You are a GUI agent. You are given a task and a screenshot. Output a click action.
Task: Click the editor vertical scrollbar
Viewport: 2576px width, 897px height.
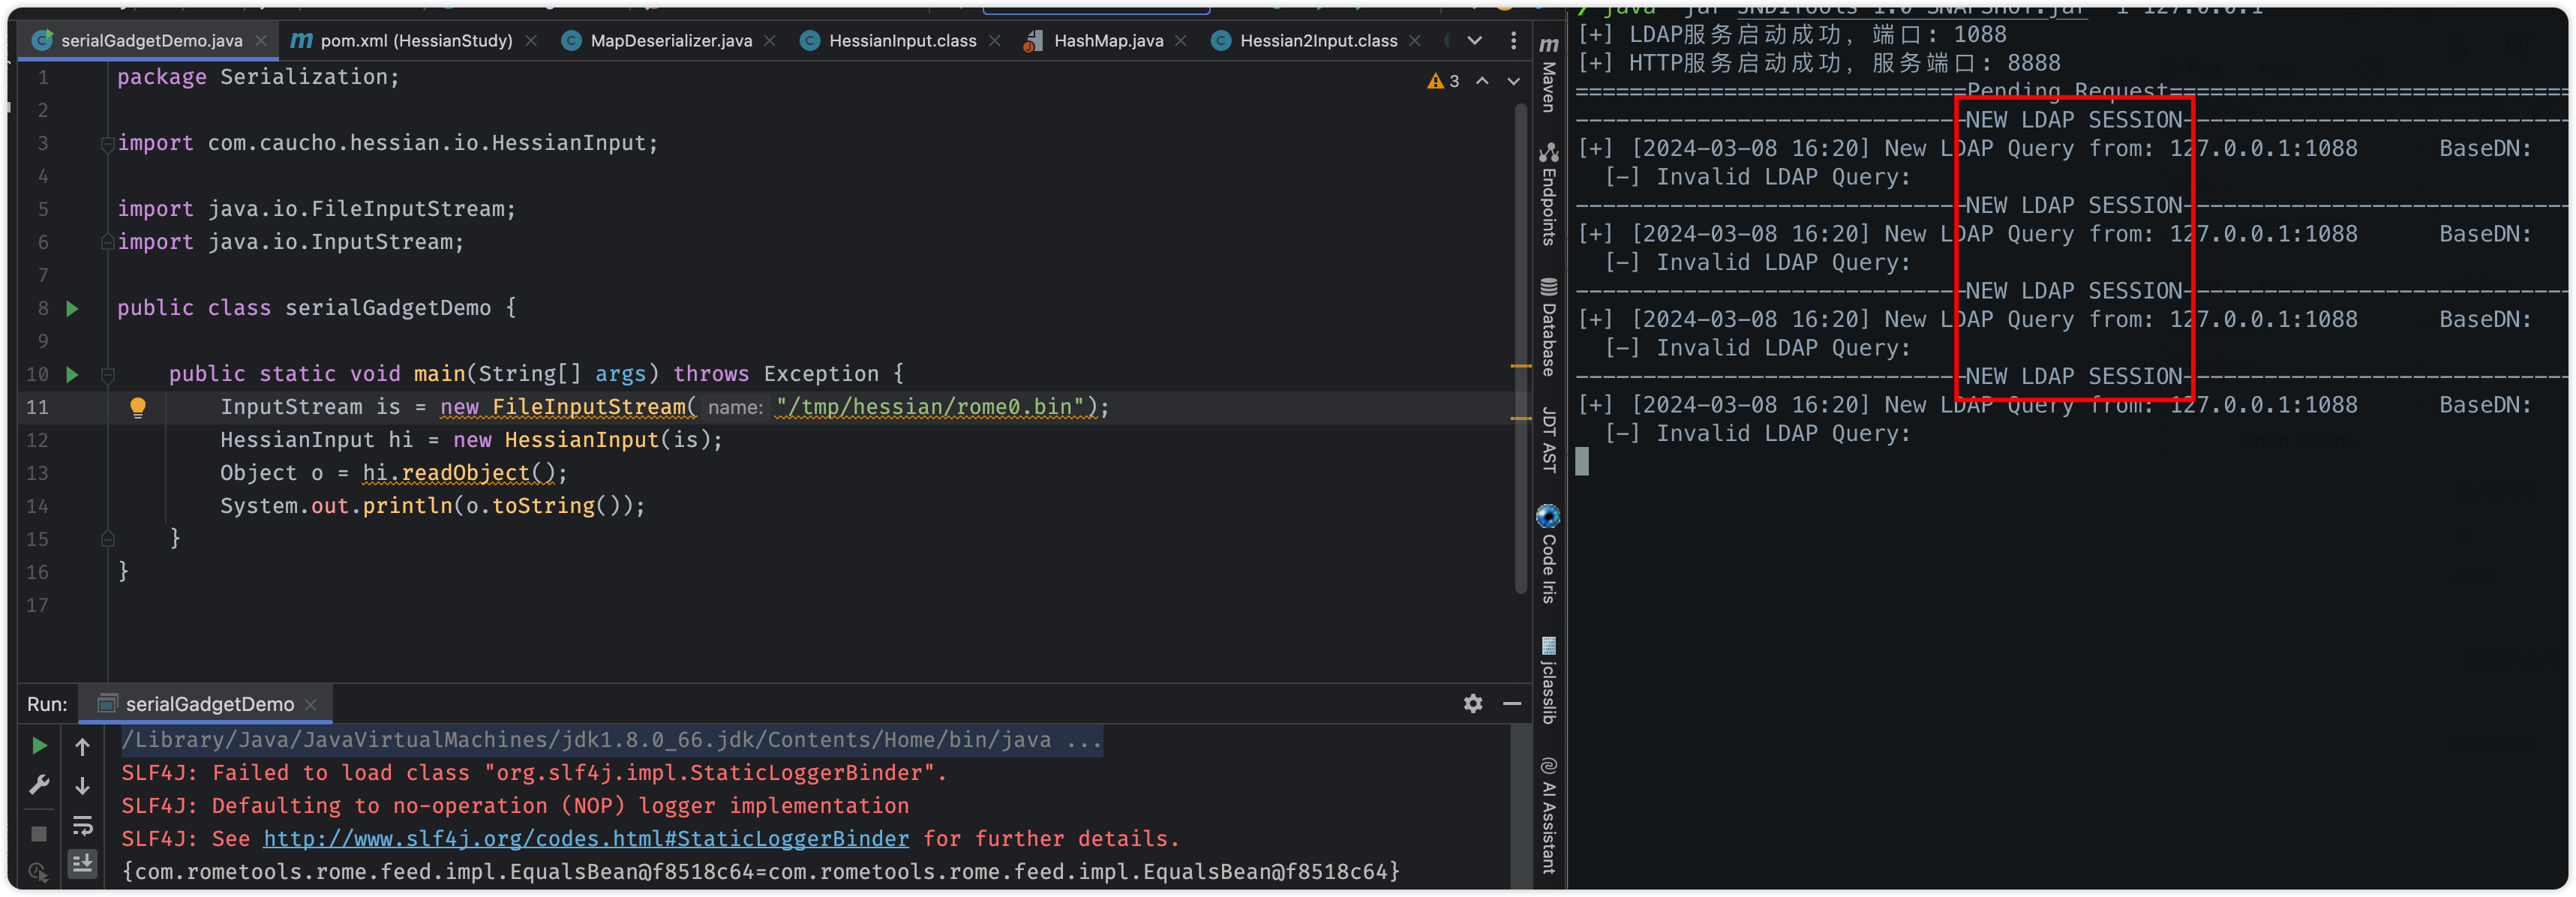[1522, 350]
